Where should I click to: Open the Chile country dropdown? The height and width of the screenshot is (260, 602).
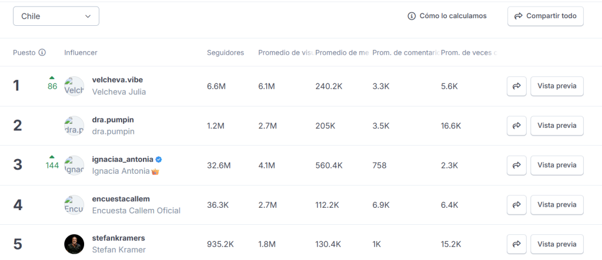tap(56, 16)
